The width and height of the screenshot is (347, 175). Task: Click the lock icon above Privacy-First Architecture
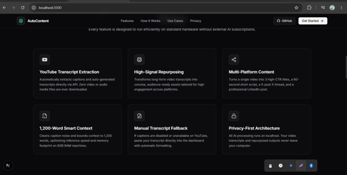234,116
